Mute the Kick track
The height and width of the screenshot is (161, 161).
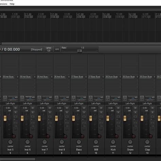118,108
